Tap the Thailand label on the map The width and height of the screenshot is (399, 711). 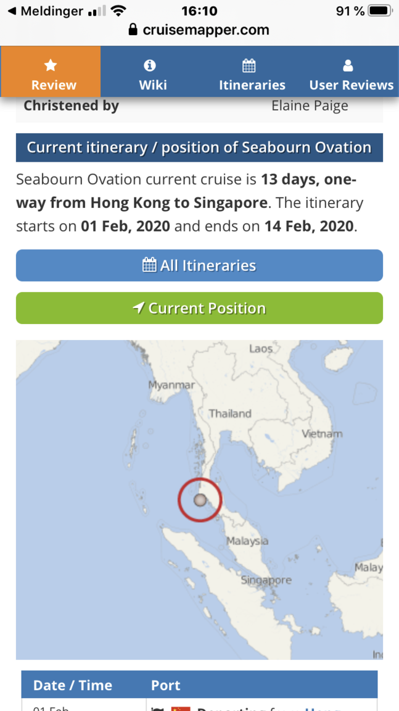[x=230, y=414]
